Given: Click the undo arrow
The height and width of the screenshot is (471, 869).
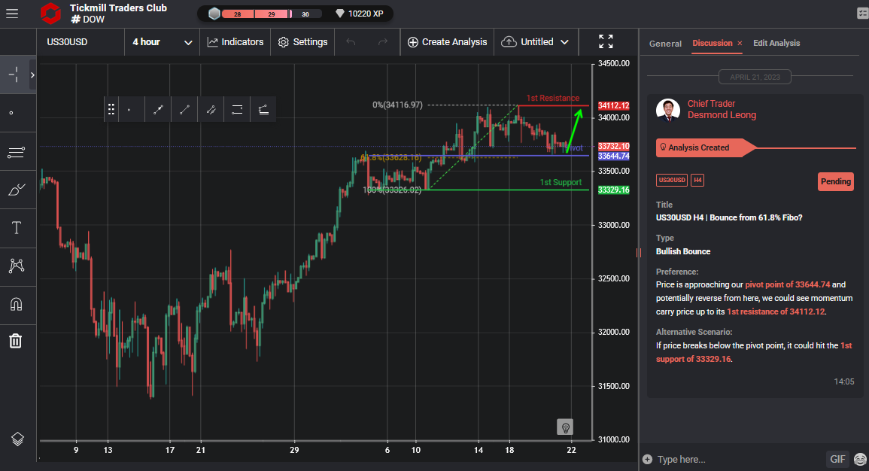Looking at the screenshot, I should point(351,42).
